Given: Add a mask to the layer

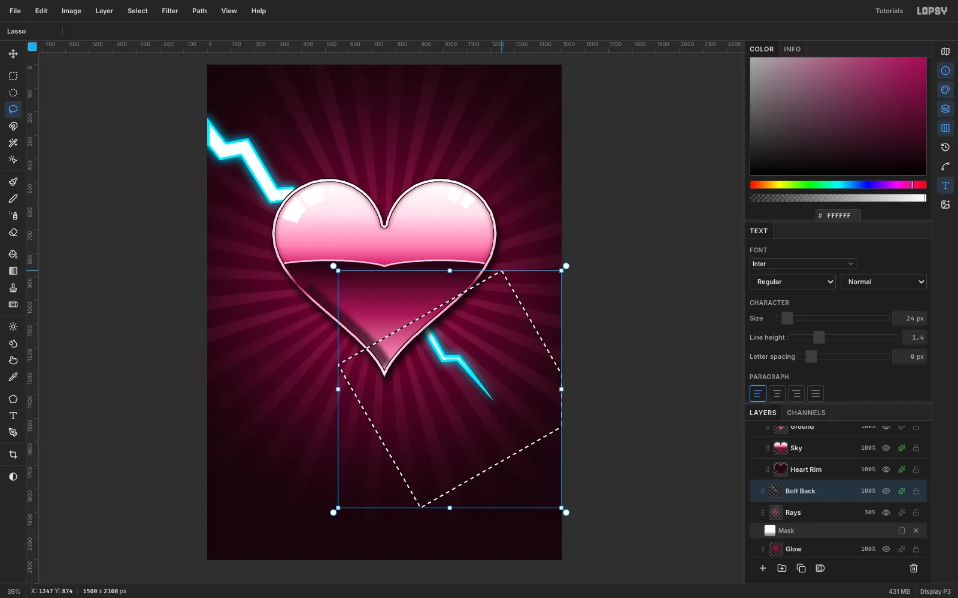Looking at the screenshot, I should click(820, 568).
